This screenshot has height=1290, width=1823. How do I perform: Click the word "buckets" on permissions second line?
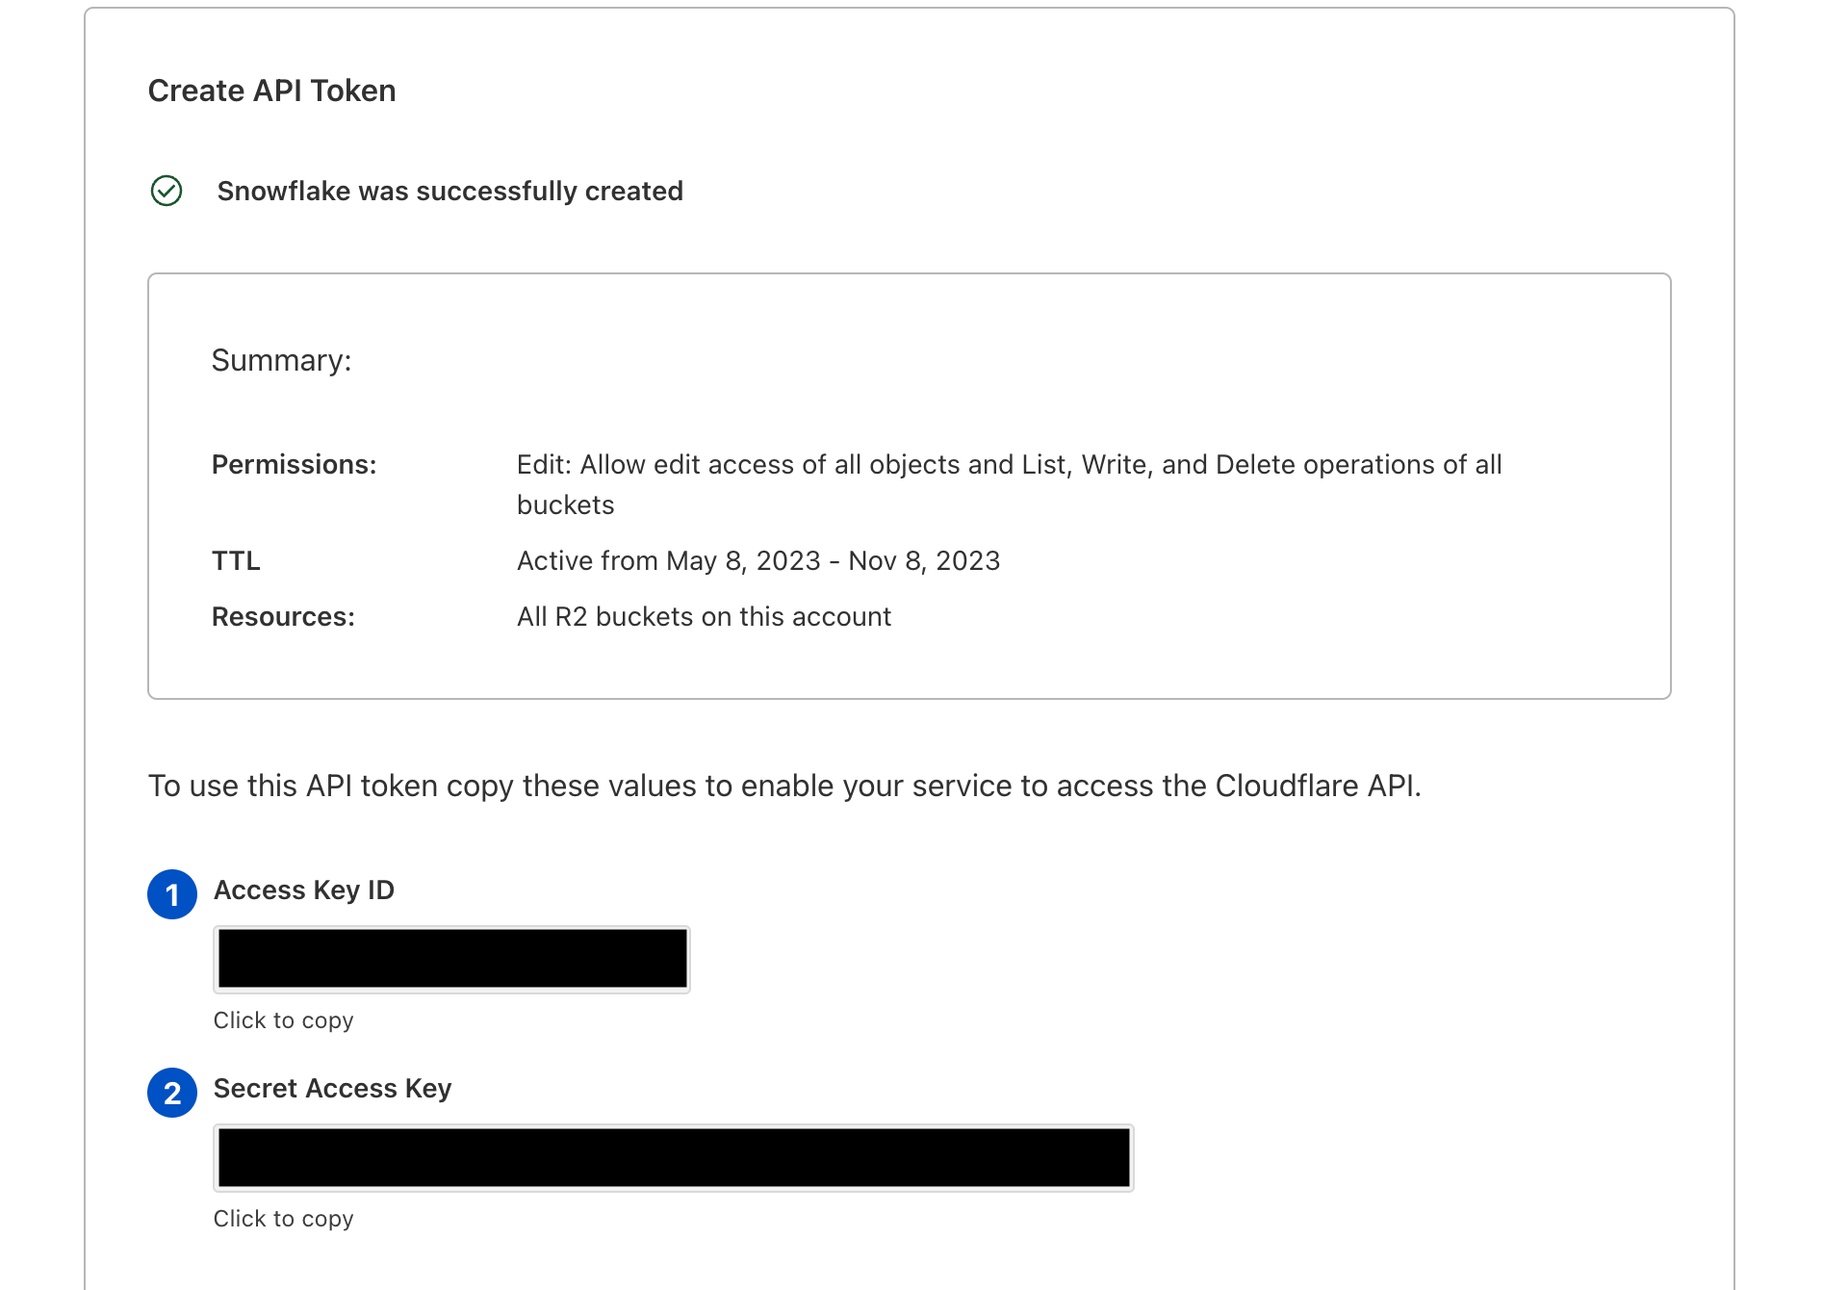(x=566, y=505)
